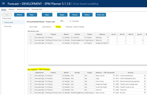Click the disabled Save button
The height and width of the screenshot is (95, 147).
click(x=7, y=15)
